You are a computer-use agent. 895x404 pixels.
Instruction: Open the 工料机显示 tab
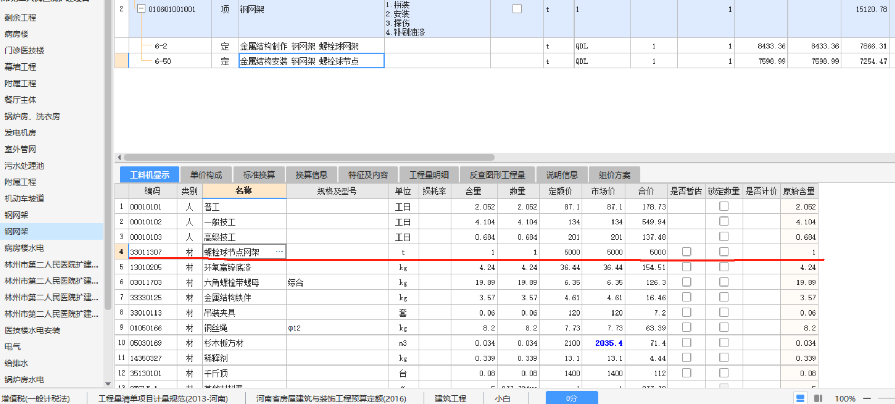tap(150, 175)
